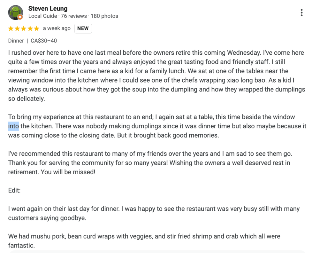Click the line mentioning mushu pork
This screenshot has width=327, height=253.
144,237
